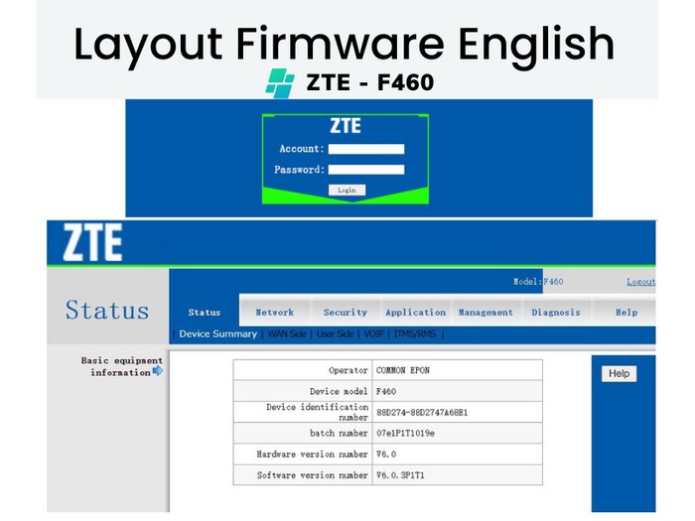This screenshot has height=521, width=695.
Task: Select WAN Side submenu
Action: (x=287, y=334)
